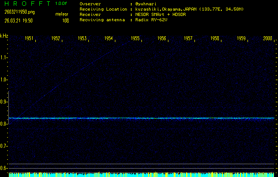Screen dimensions: 278x177
Task: Select the 0.9 kHz axis label
Action: pyautogui.click(x=4, y=102)
